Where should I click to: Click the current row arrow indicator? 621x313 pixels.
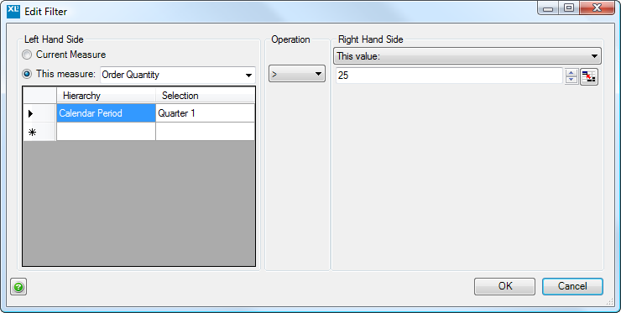(31, 114)
